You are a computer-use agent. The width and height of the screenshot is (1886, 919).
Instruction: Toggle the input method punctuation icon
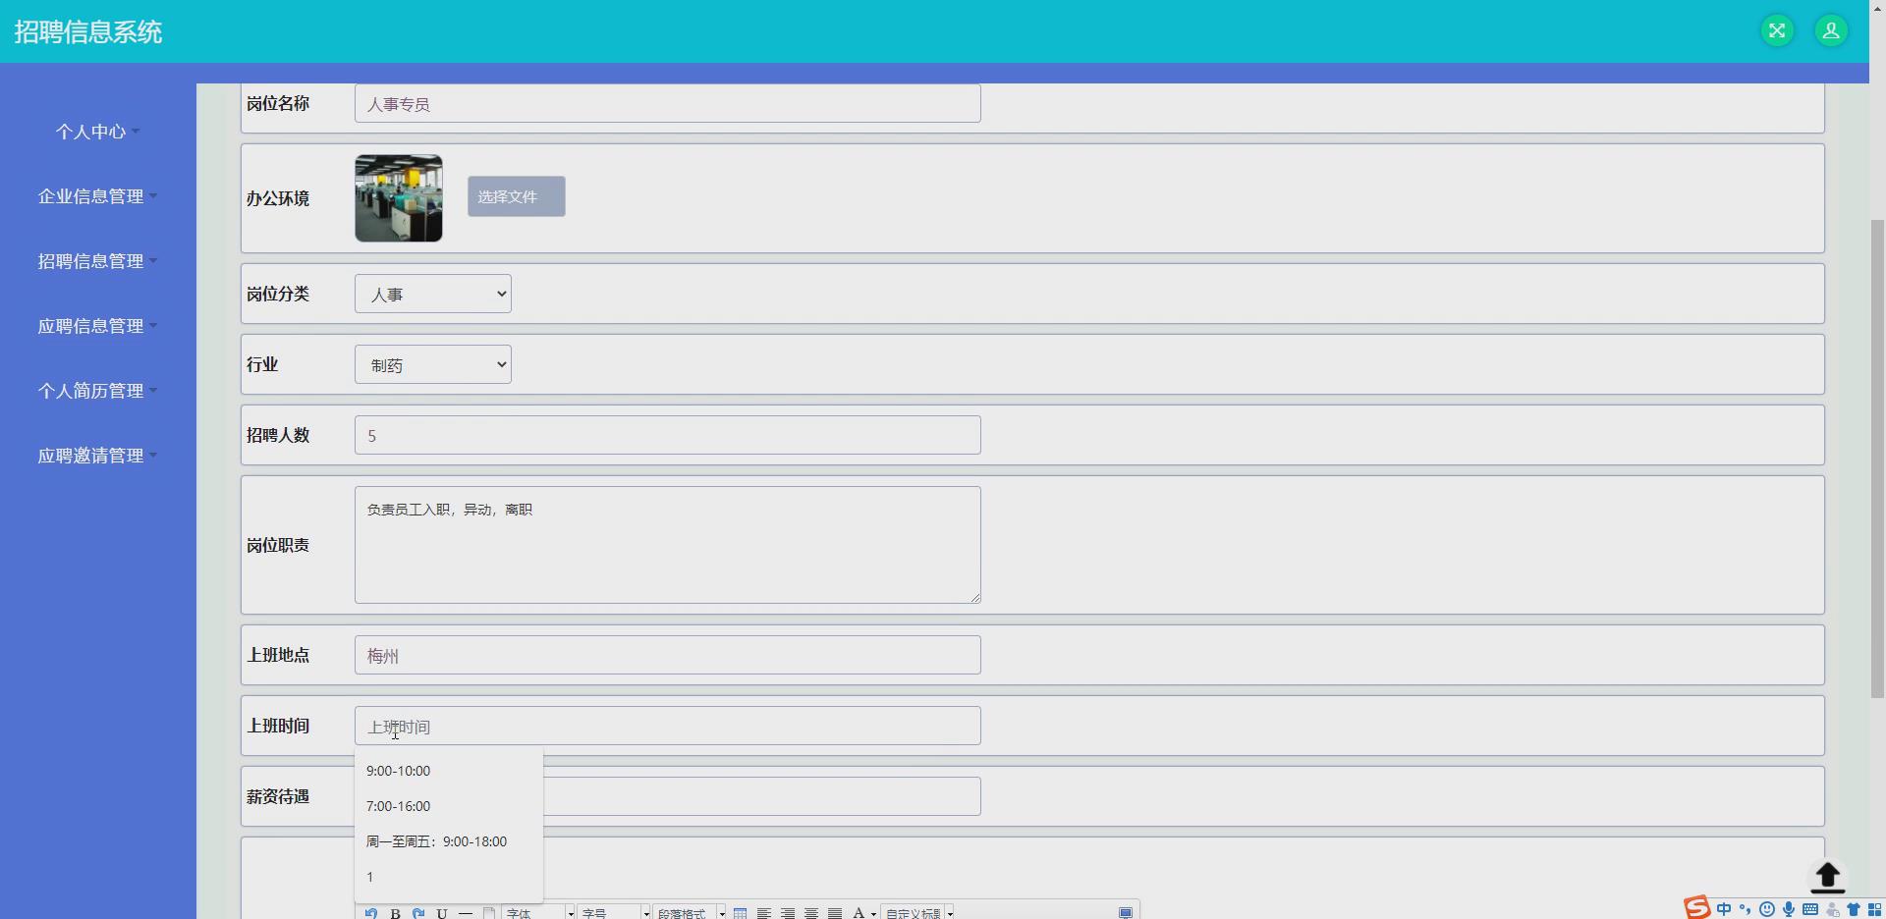click(1746, 909)
